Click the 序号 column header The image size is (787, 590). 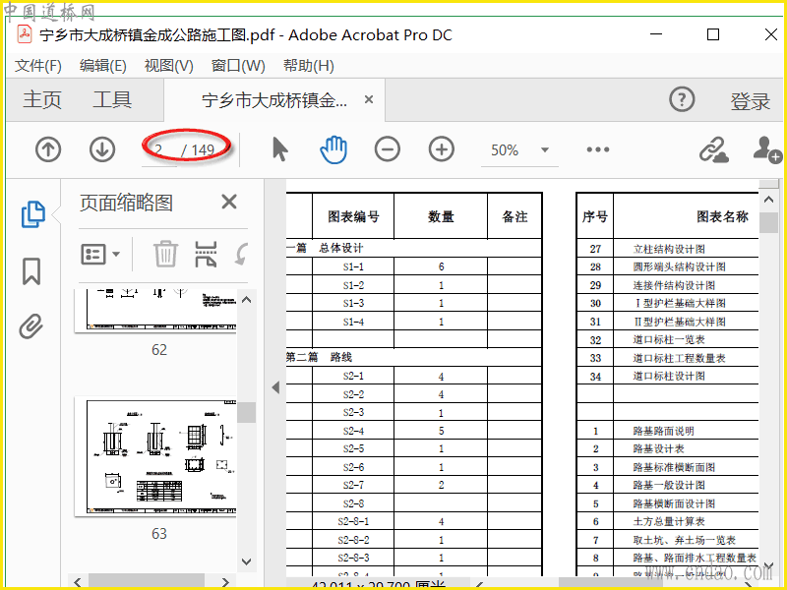[595, 216]
